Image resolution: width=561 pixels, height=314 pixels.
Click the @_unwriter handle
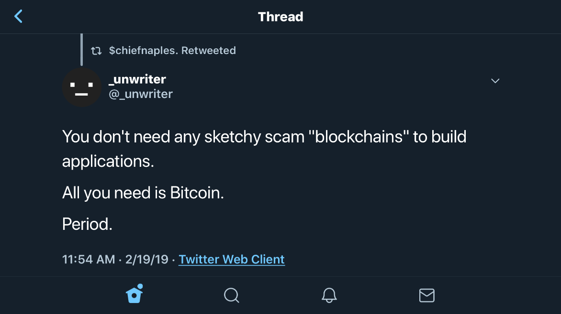pos(141,94)
